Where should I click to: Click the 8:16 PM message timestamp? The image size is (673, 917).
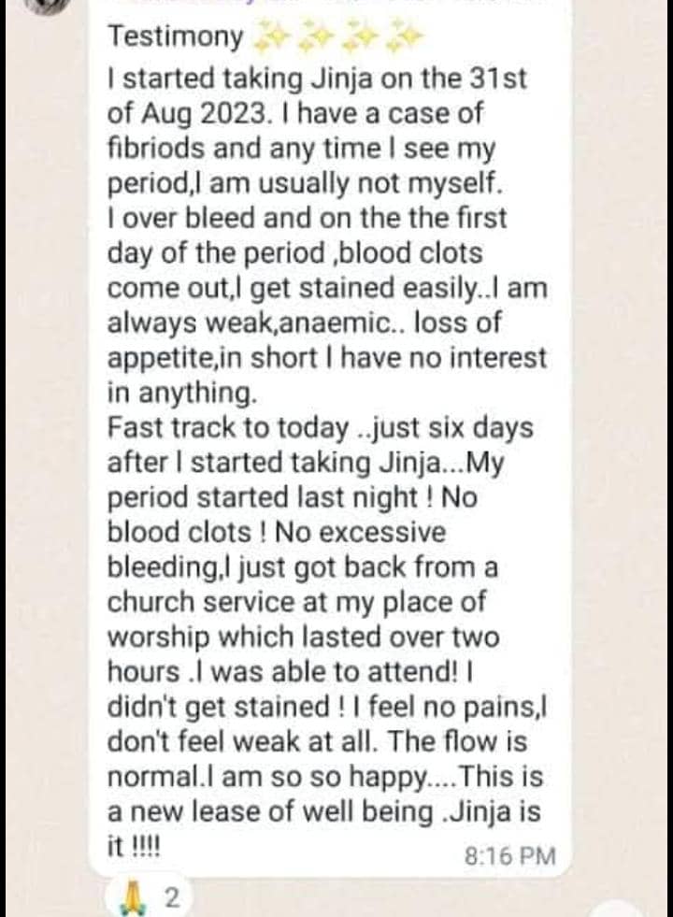click(510, 855)
